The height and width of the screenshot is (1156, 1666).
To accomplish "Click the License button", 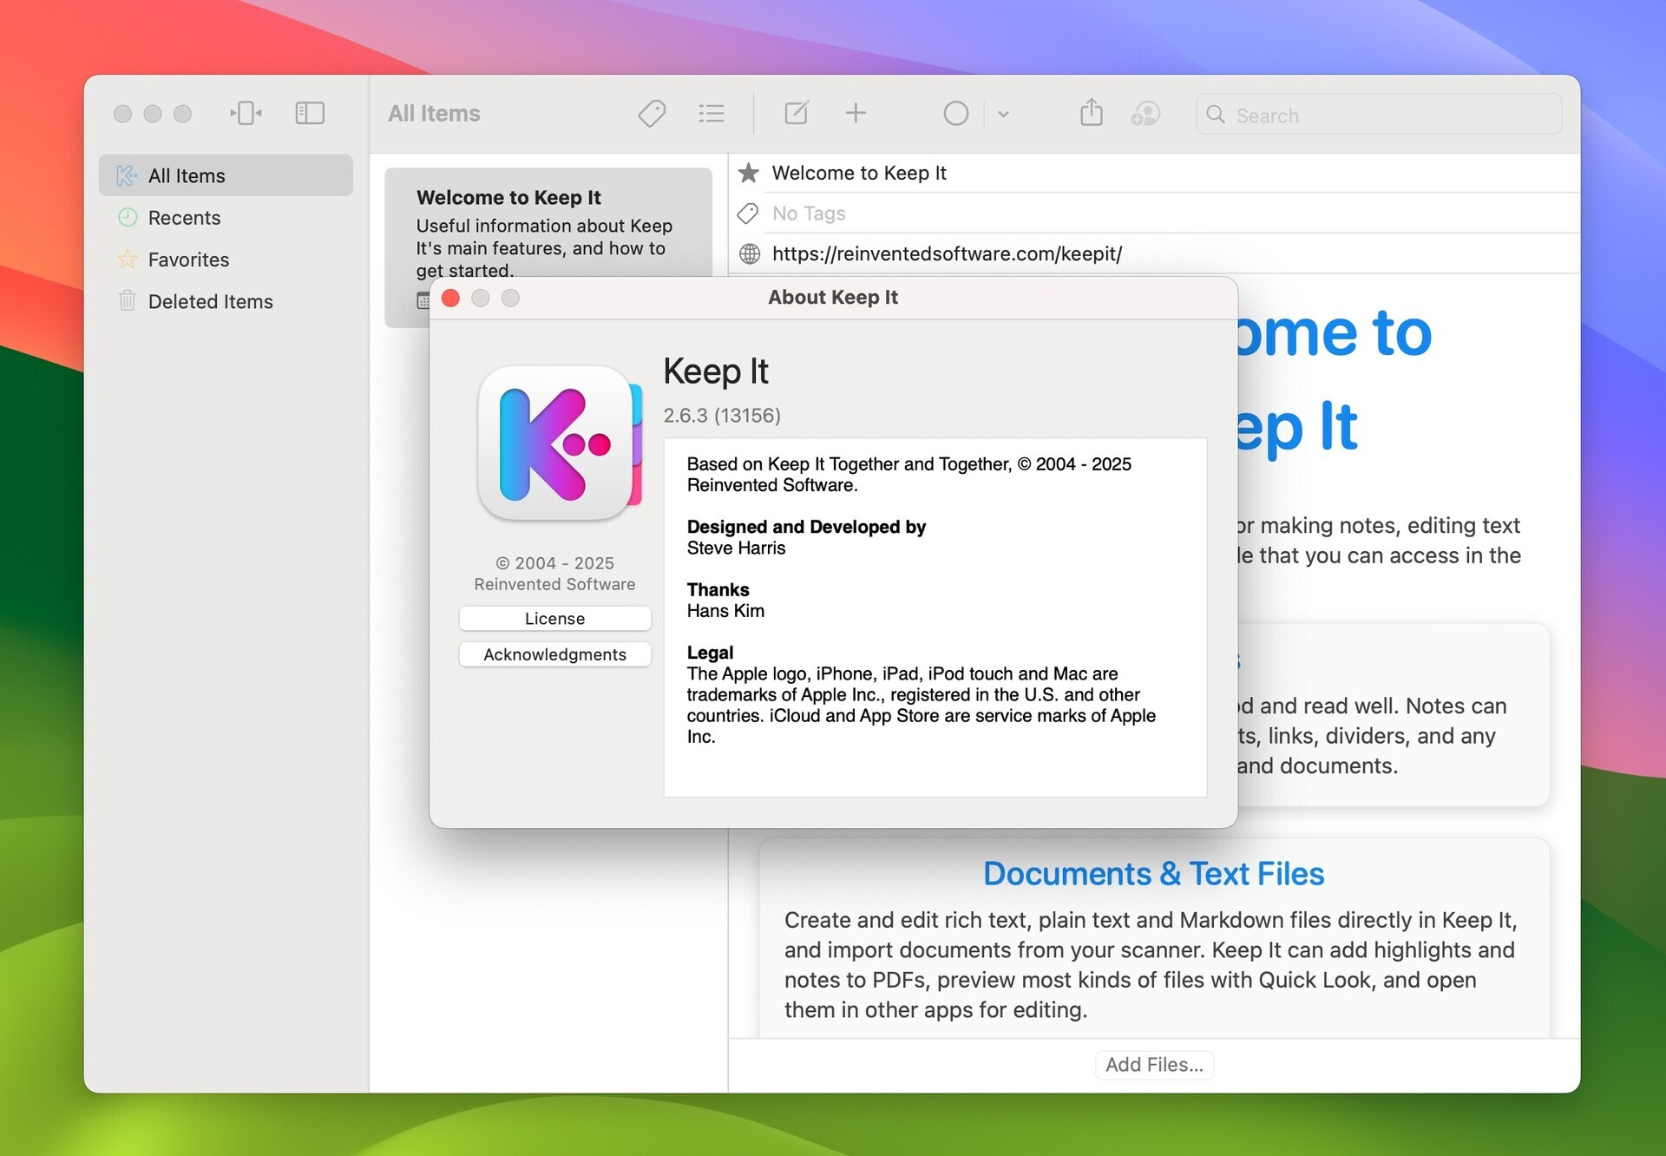I will click(555, 619).
